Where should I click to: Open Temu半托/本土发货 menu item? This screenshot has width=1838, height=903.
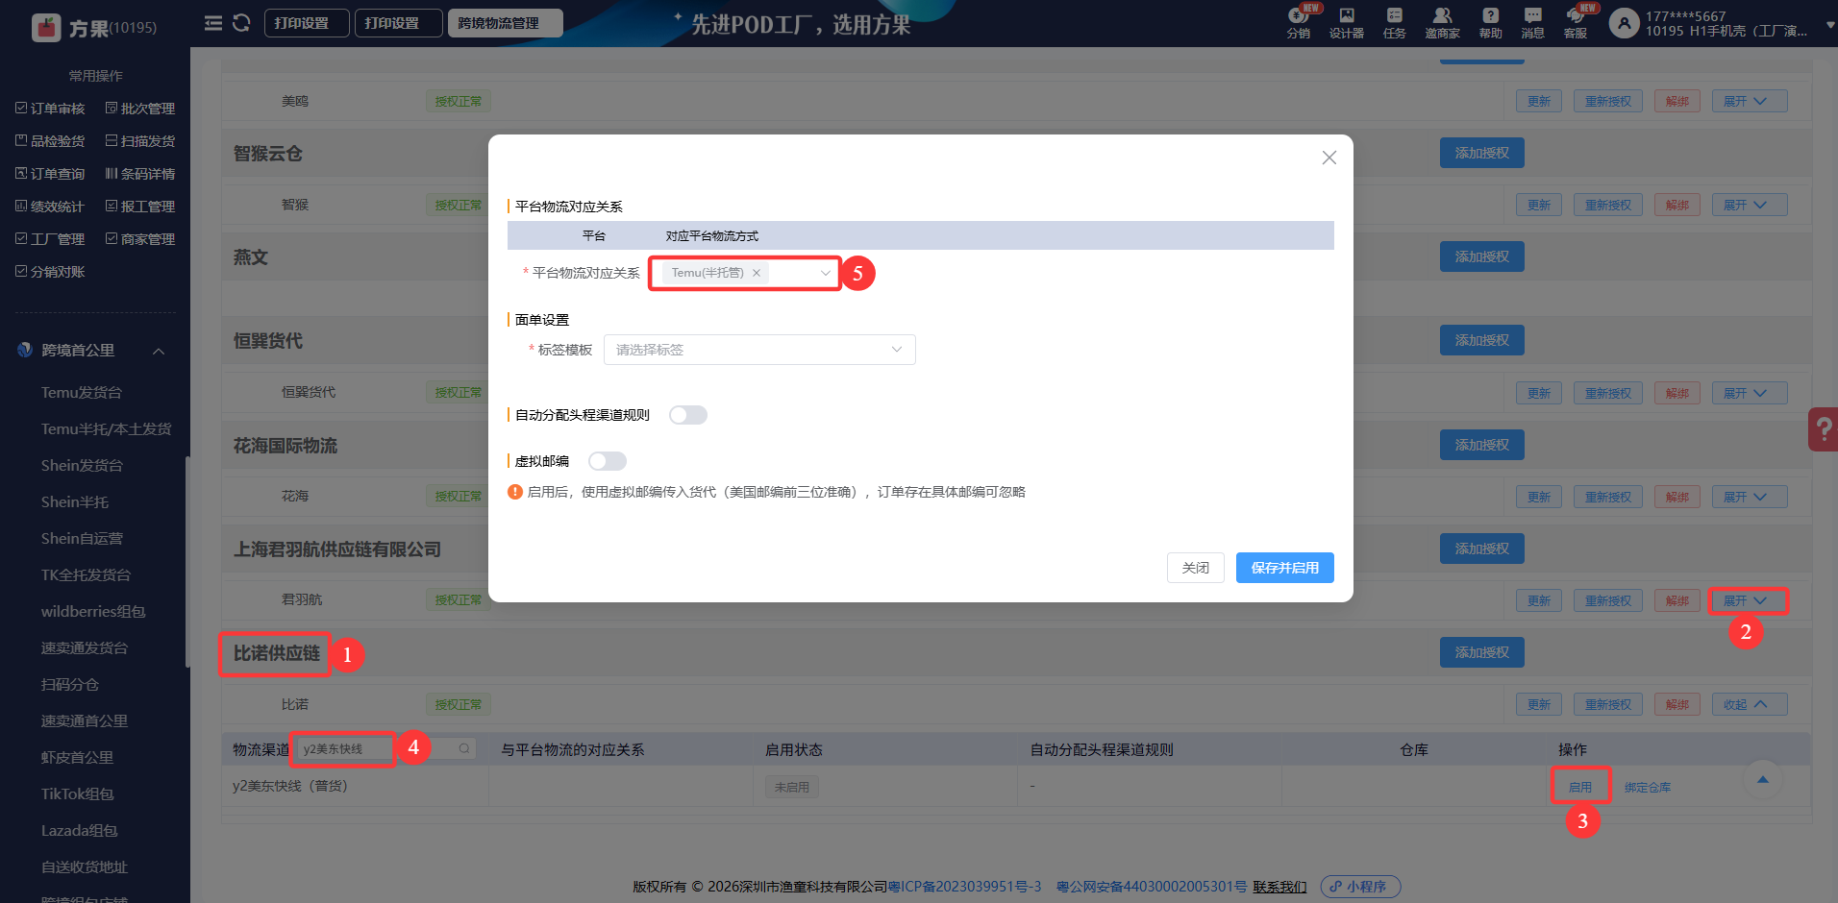[x=106, y=428]
